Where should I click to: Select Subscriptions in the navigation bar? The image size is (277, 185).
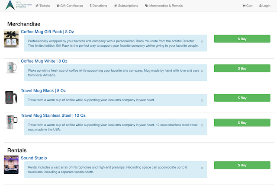click(126, 6)
